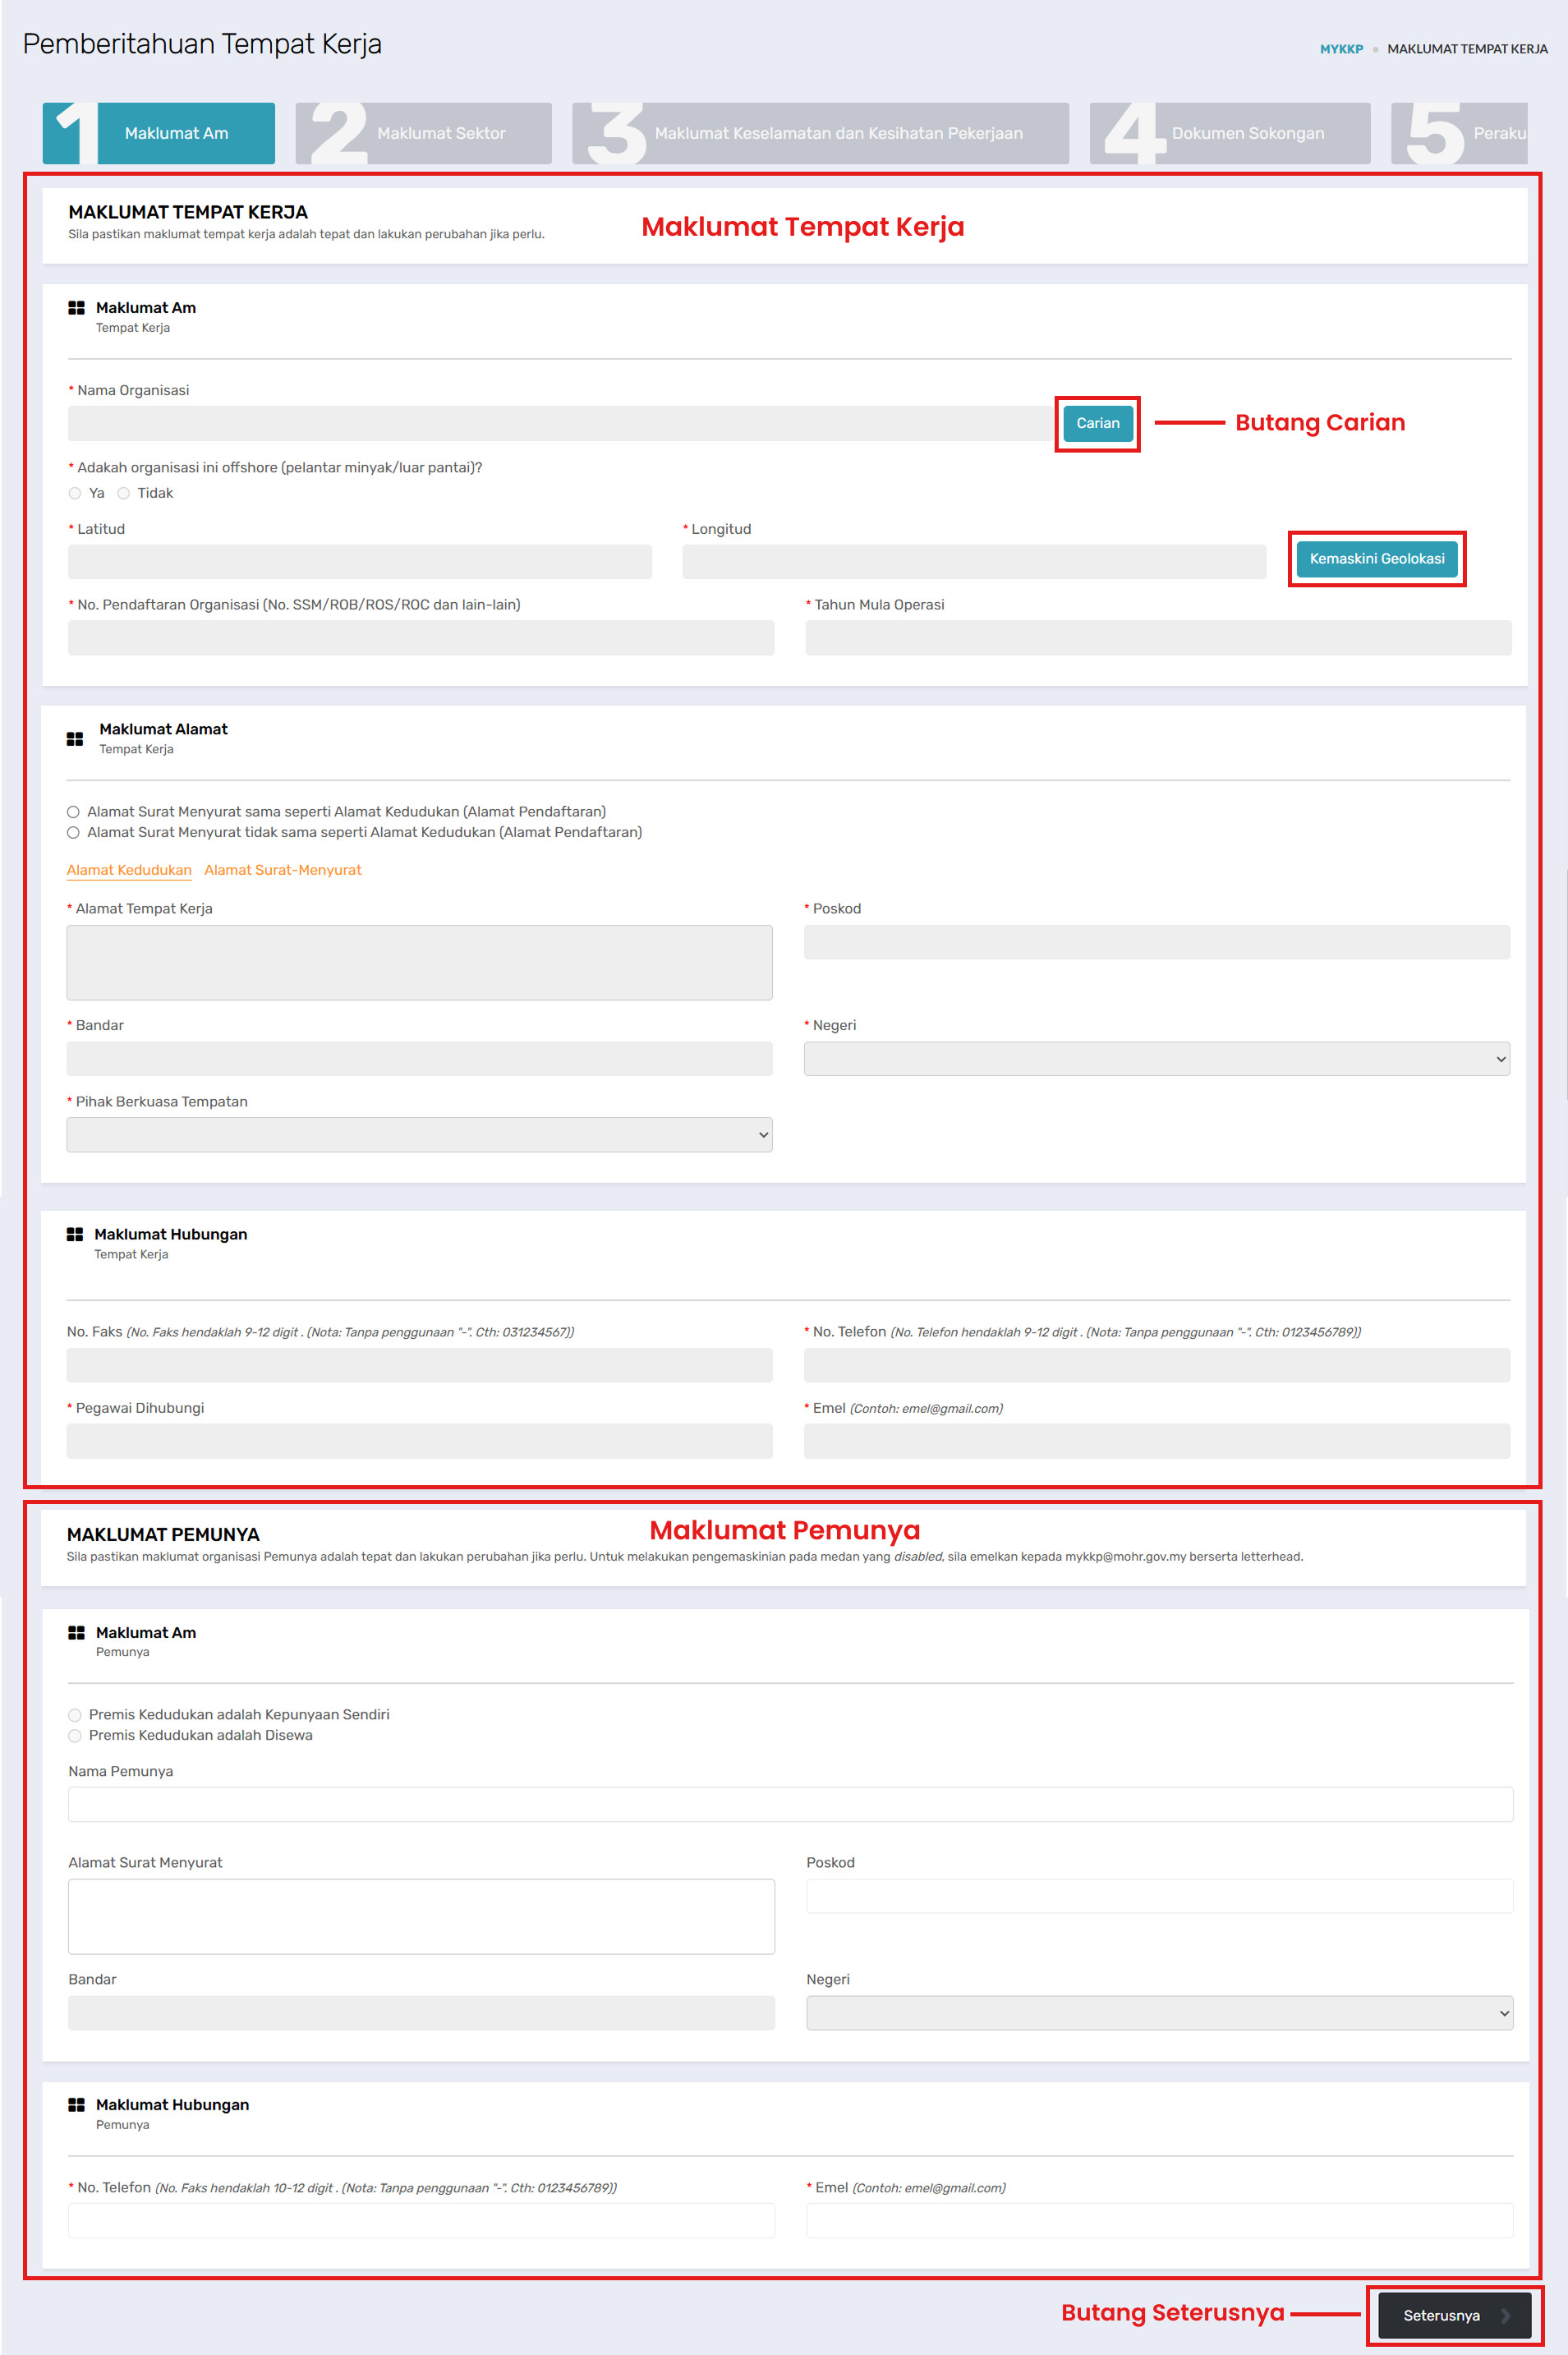
Task: Open the Negeri dropdown for Pemunya
Action: [1159, 2013]
